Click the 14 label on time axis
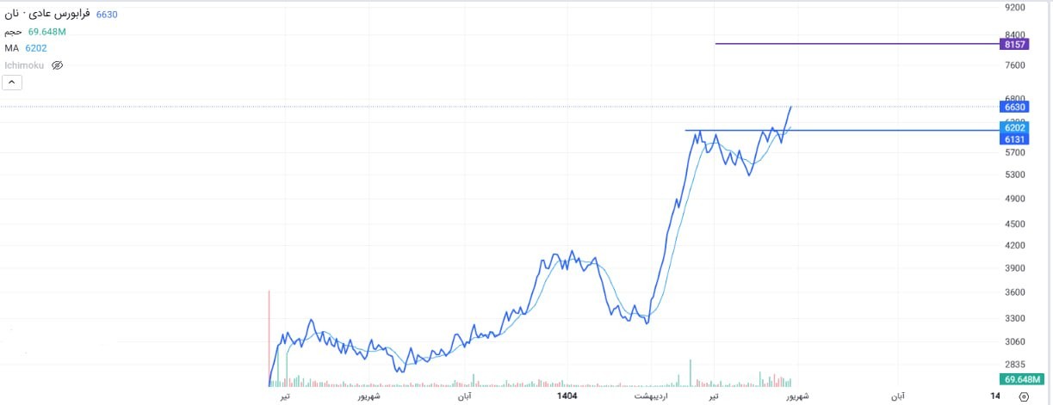Viewport: 1053px width, 405px height. [x=995, y=396]
